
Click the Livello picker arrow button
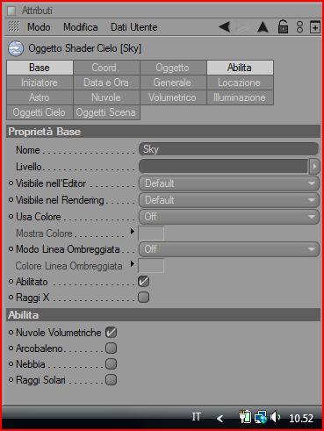click(x=314, y=167)
